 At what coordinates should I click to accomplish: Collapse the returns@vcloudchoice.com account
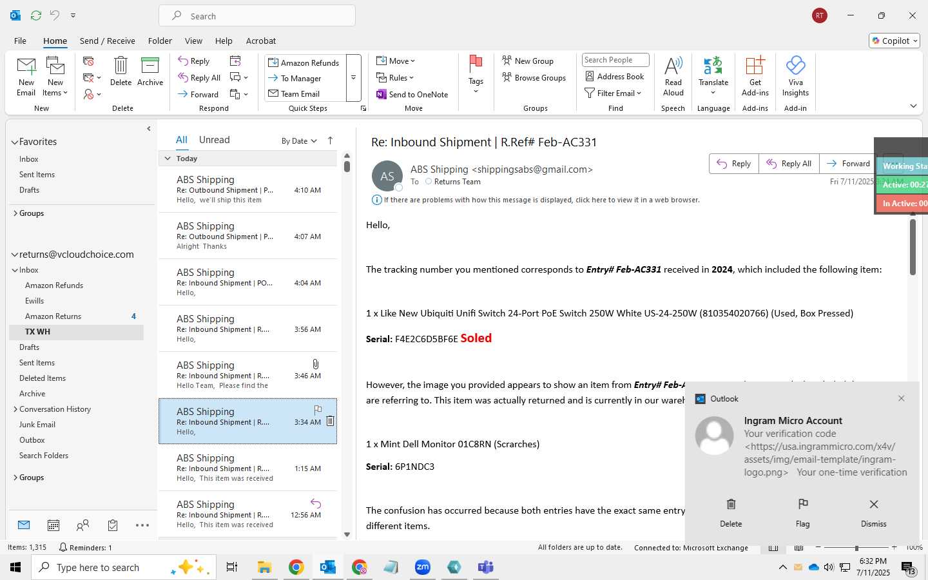point(15,255)
